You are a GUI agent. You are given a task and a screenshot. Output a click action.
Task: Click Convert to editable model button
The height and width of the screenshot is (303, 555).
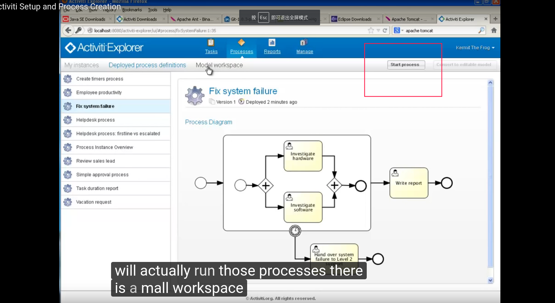pyautogui.click(x=465, y=65)
